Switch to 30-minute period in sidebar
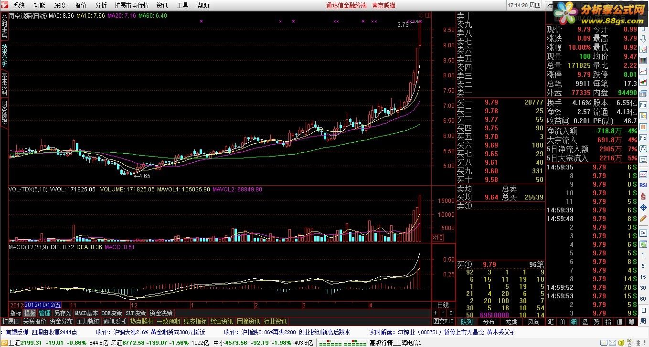Image resolution: width=649 pixels, height=347 pixels. (643, 288)
